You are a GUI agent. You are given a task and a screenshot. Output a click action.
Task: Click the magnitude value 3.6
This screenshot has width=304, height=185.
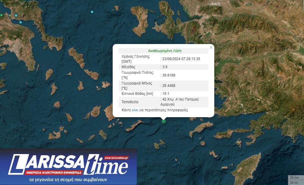[165, 67]
